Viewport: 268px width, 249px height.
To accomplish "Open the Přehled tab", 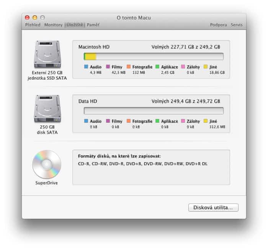I will 33,25.
